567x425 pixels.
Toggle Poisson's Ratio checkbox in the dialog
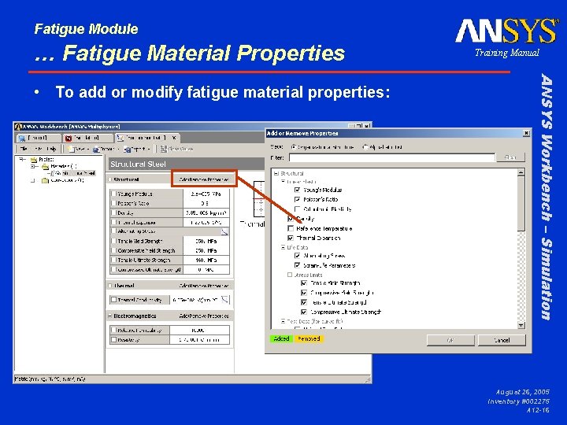pos(297,199)
